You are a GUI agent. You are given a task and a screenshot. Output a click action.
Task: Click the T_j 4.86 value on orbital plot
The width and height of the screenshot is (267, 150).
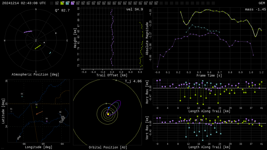click(133, 81)
